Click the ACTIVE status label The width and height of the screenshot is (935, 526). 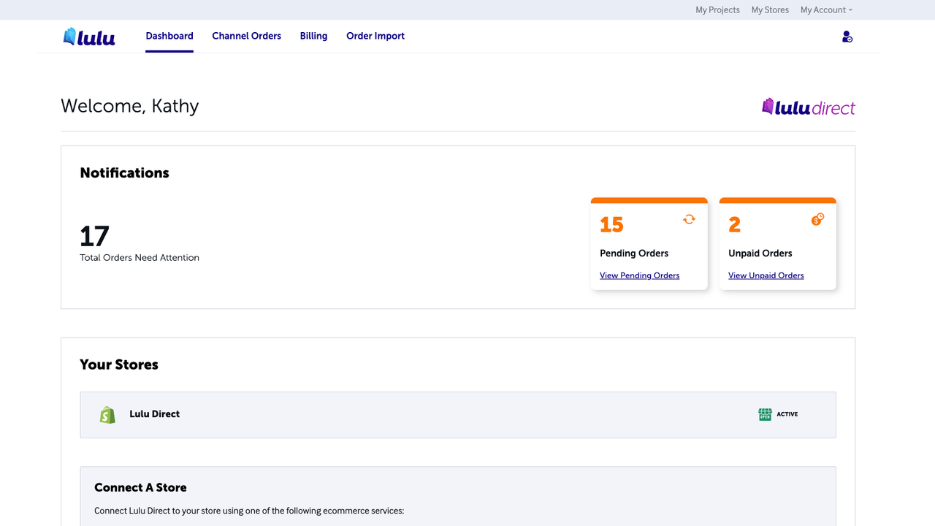click(787, 414)
